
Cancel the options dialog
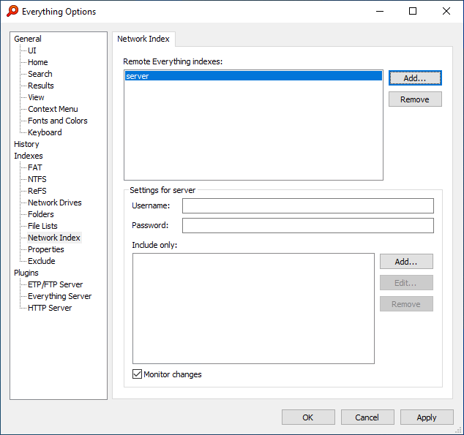pos(367,417)
